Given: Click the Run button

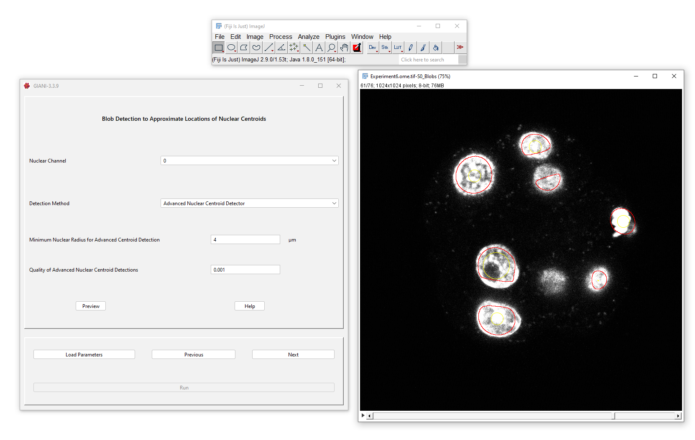Looking at the screenshot, I should (x=184, y=388).
